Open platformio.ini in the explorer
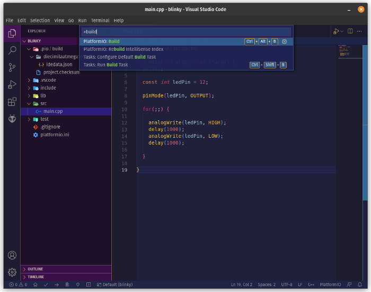 point(55,135)
